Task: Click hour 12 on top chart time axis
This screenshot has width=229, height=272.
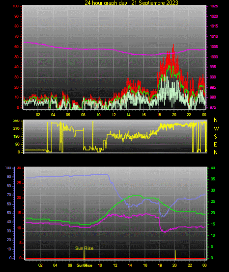Action: 114,115
